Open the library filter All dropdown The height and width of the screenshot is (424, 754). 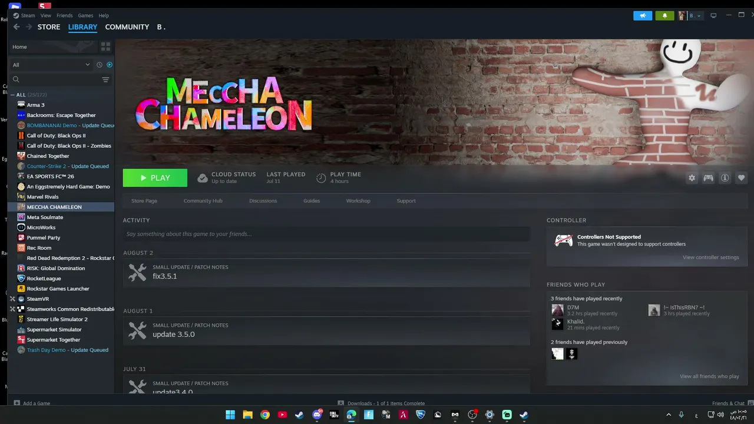point(51,65)
